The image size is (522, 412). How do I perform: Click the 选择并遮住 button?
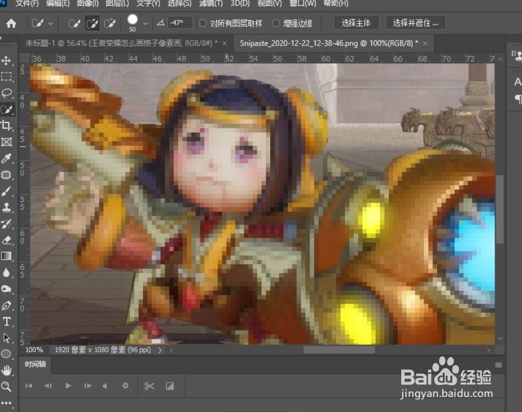pos(415,23)
